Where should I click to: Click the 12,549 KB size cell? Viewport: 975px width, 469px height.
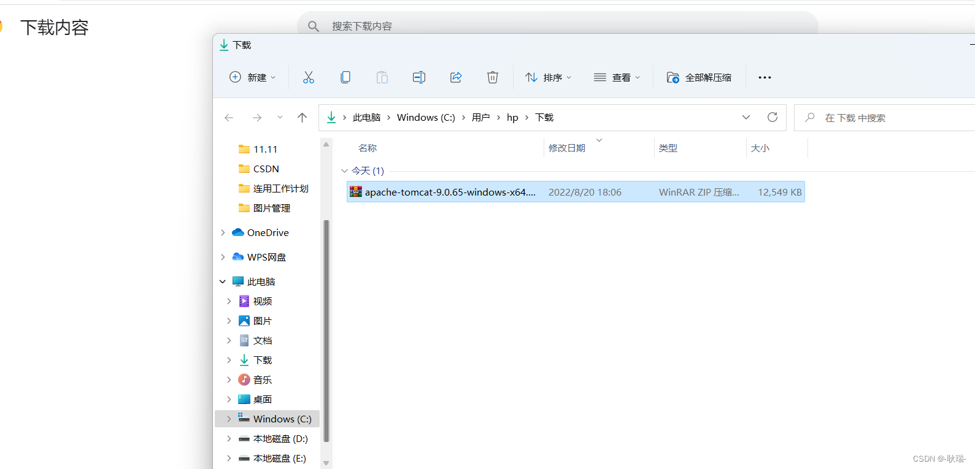point(779,192)
